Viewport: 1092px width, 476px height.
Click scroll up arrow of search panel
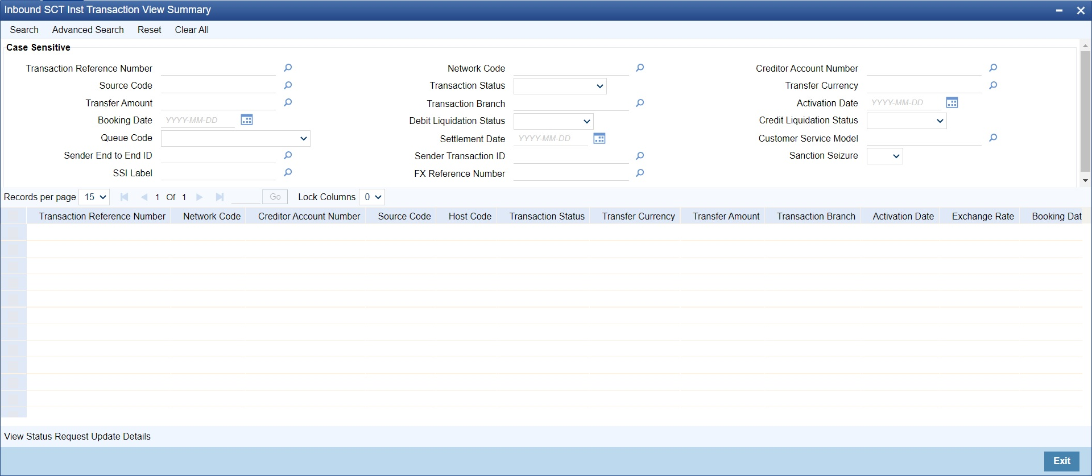tap(1085, 45)
